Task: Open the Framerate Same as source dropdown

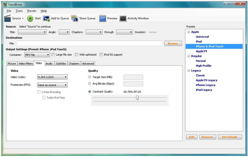Action: (52, 85)
